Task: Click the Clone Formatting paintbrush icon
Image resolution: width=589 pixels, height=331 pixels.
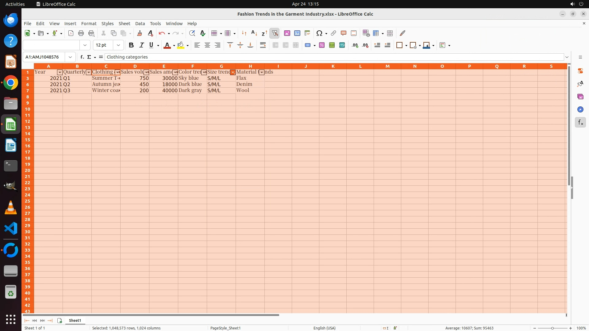Action: point(140,33)
